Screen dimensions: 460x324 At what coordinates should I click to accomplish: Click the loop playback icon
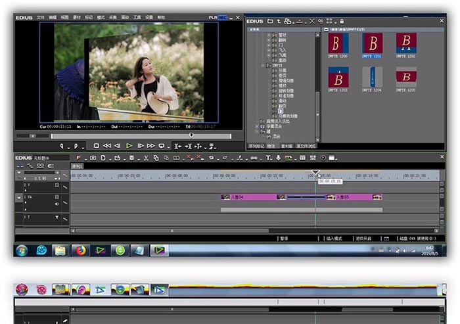tap(162, 145)
